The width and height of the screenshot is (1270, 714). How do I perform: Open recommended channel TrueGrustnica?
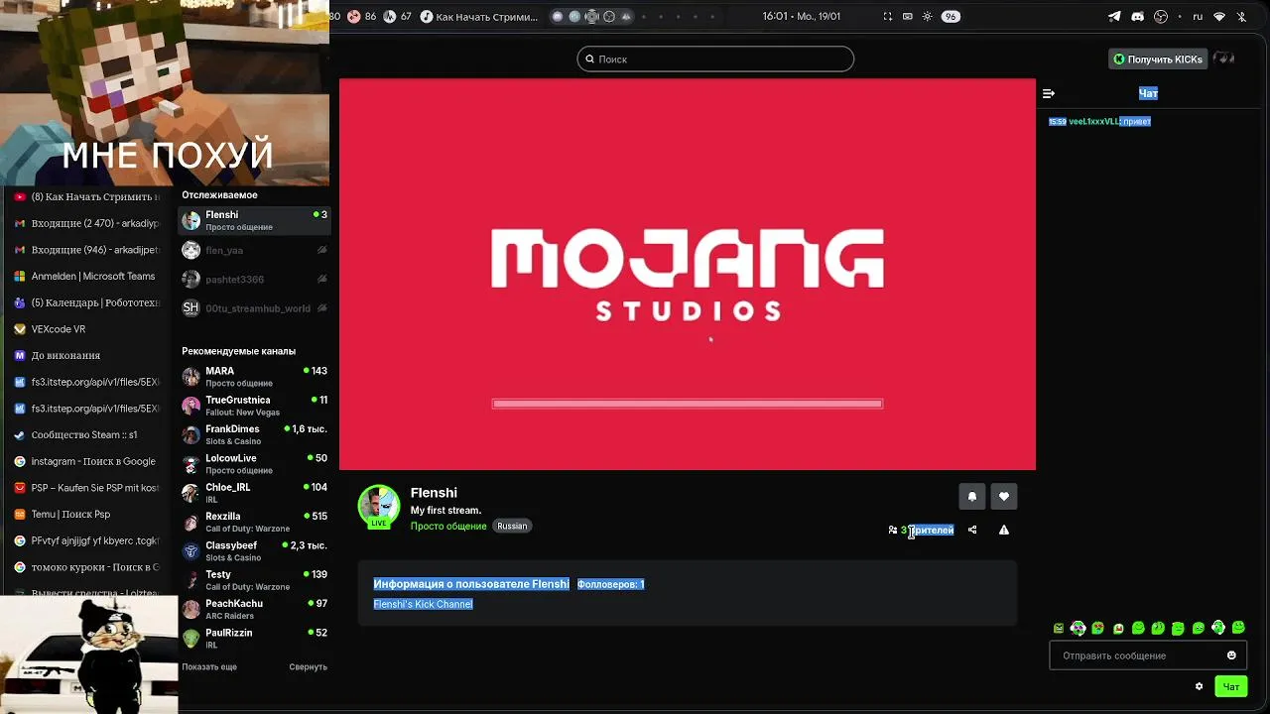[254, 406]
